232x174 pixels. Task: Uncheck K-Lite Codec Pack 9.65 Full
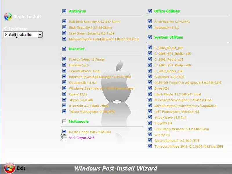pyautogui.click(x=64, y=132)
